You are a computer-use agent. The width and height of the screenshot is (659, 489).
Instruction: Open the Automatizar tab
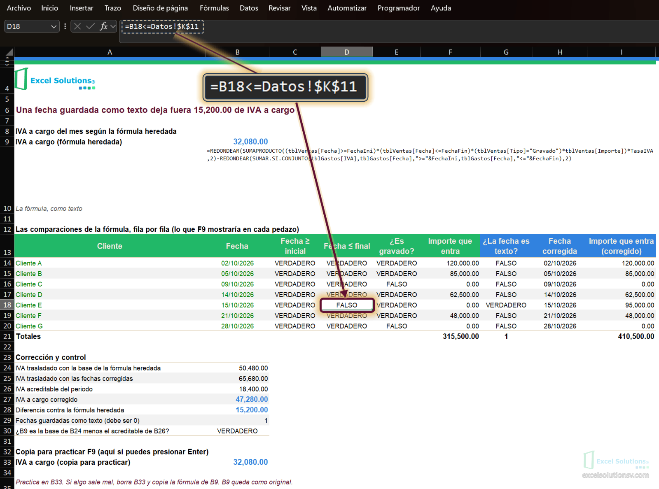click(x=347, y=8)
